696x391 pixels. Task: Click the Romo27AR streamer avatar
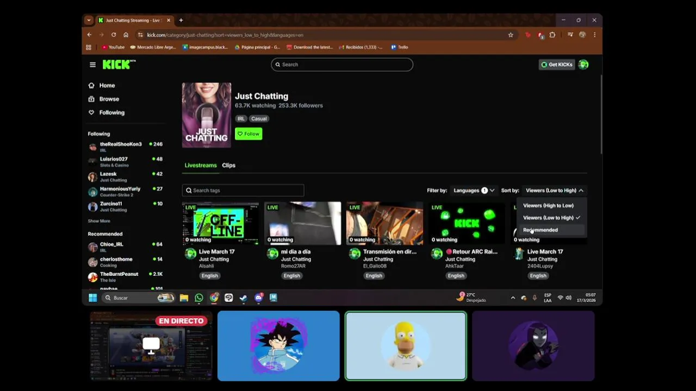click(272, 254)
